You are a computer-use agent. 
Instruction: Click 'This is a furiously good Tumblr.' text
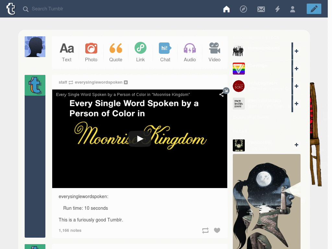(x=91, y=220)
